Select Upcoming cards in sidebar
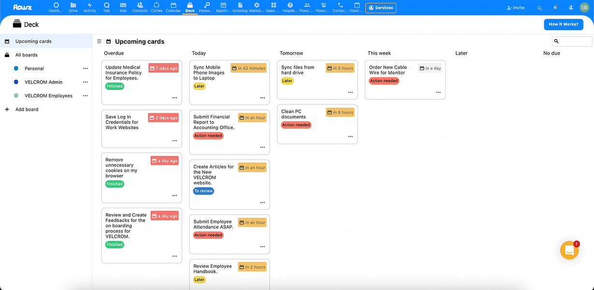Viewport: 594px width, 290px height. (x=46, y=41)
